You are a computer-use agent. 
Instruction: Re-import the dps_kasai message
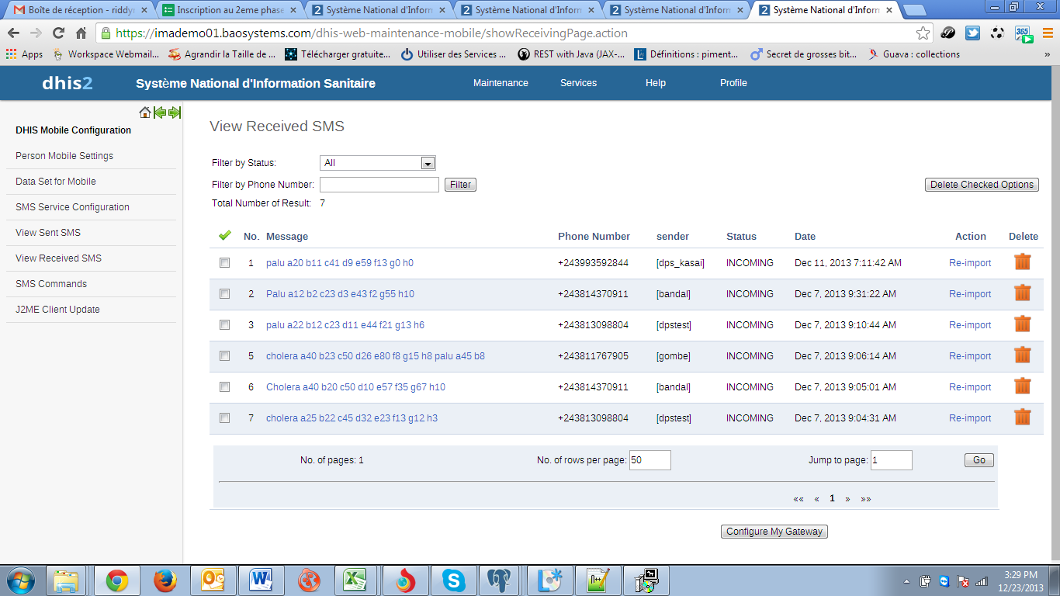[x=970, y=263]
